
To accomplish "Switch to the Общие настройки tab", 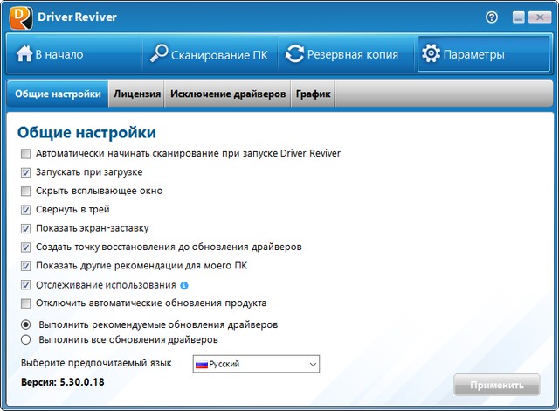I will tap(58, 94).
